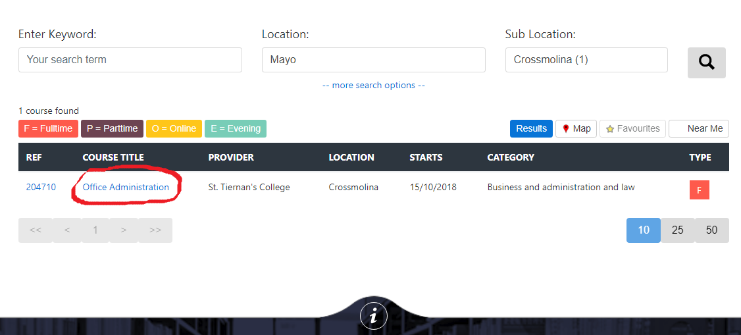Show 10 results per page
Viewport: 741px width, 335px height.
(x=644, y=230)
